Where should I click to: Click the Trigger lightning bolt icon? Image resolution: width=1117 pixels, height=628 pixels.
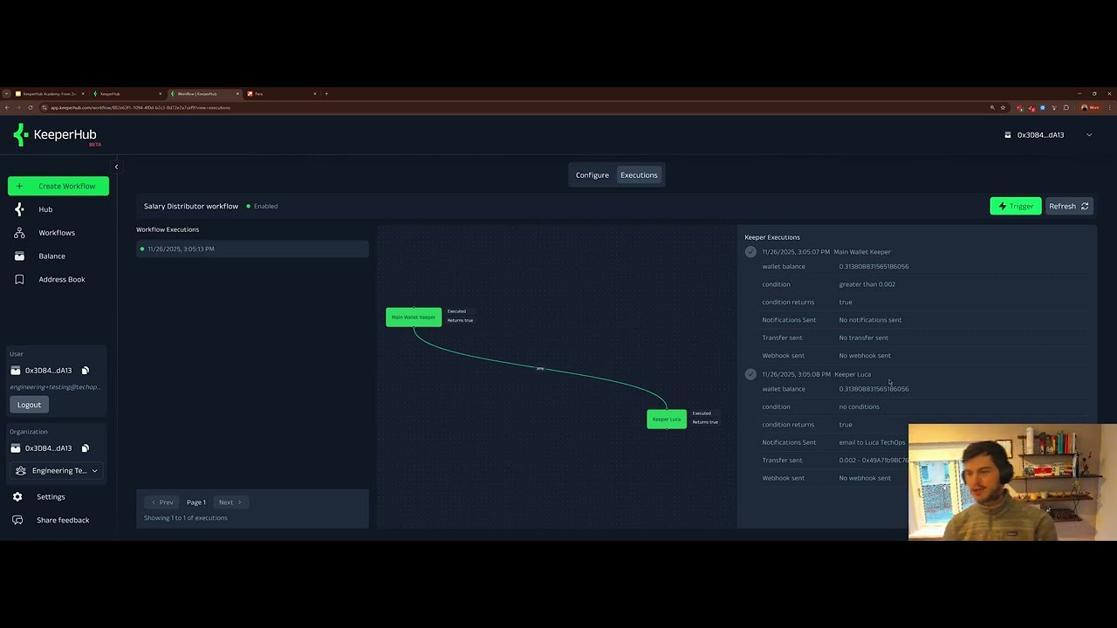pyautogui.click(x=1002, y=206)
